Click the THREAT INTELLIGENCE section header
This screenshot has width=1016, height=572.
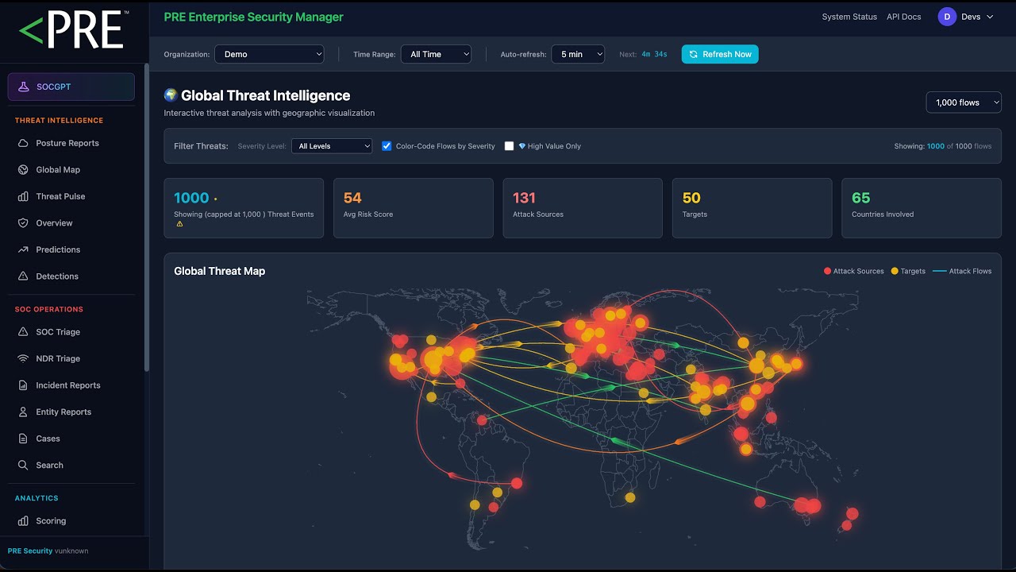click(59, 121)
